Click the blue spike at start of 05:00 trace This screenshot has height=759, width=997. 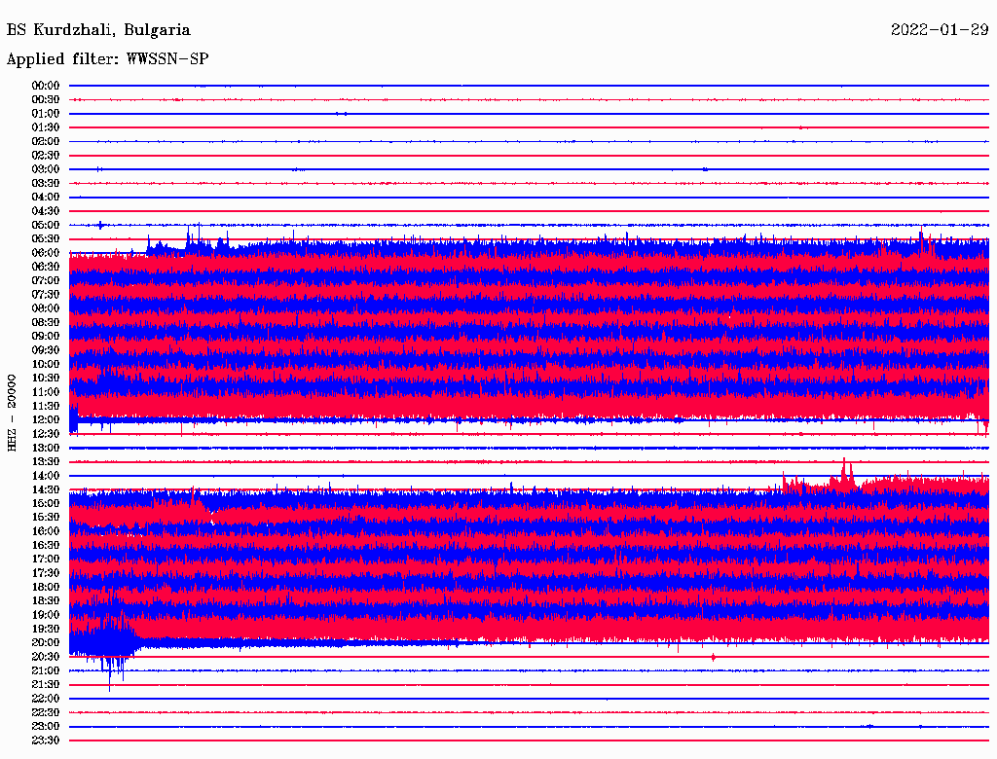(x=100, y=225)
